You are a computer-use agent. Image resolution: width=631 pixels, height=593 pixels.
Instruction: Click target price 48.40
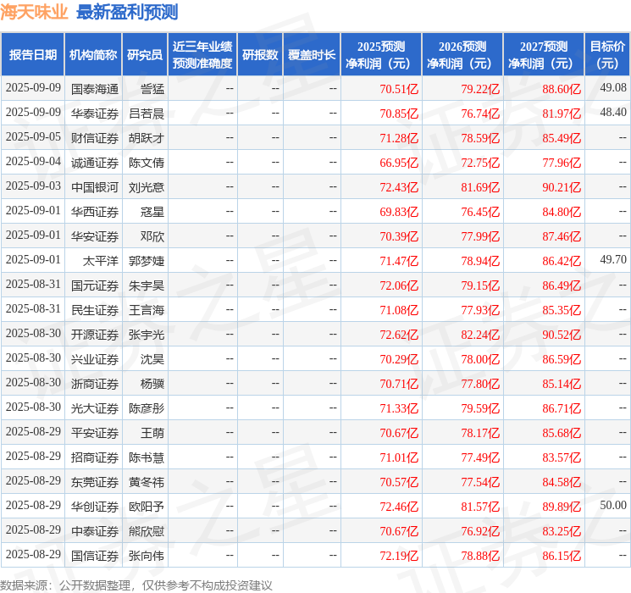click(x=613, y=112)
